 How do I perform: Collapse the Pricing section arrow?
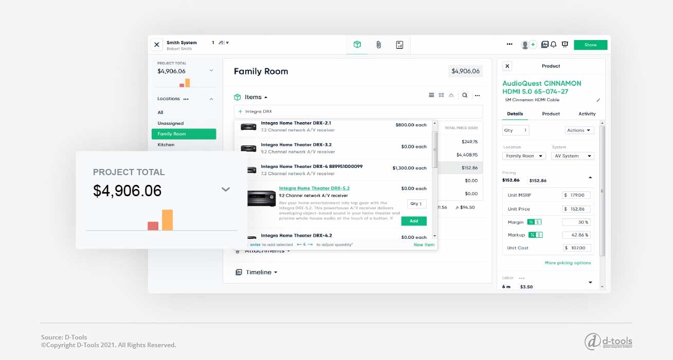[590, 177]
